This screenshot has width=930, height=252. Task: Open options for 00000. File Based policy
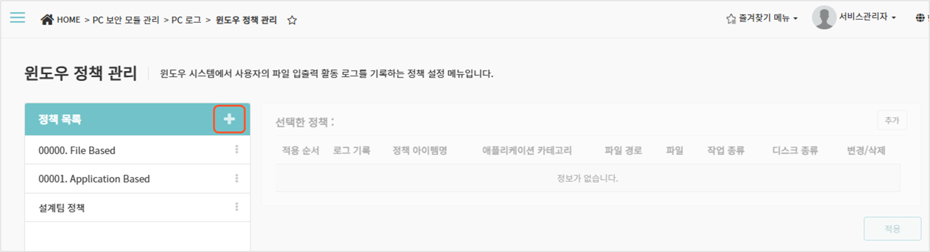pyautogui.click(x=237, y=150)
